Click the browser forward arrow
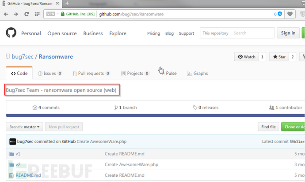 16,14
